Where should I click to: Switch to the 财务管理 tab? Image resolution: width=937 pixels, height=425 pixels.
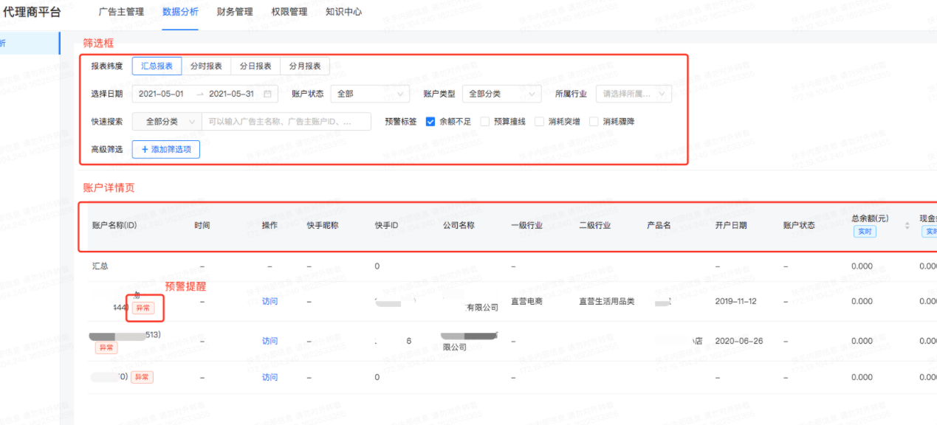click(234, 12)
